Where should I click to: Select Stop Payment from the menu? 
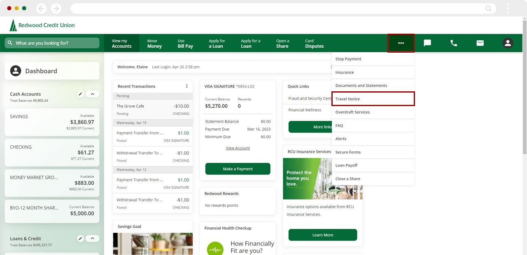tap(373, 59)
